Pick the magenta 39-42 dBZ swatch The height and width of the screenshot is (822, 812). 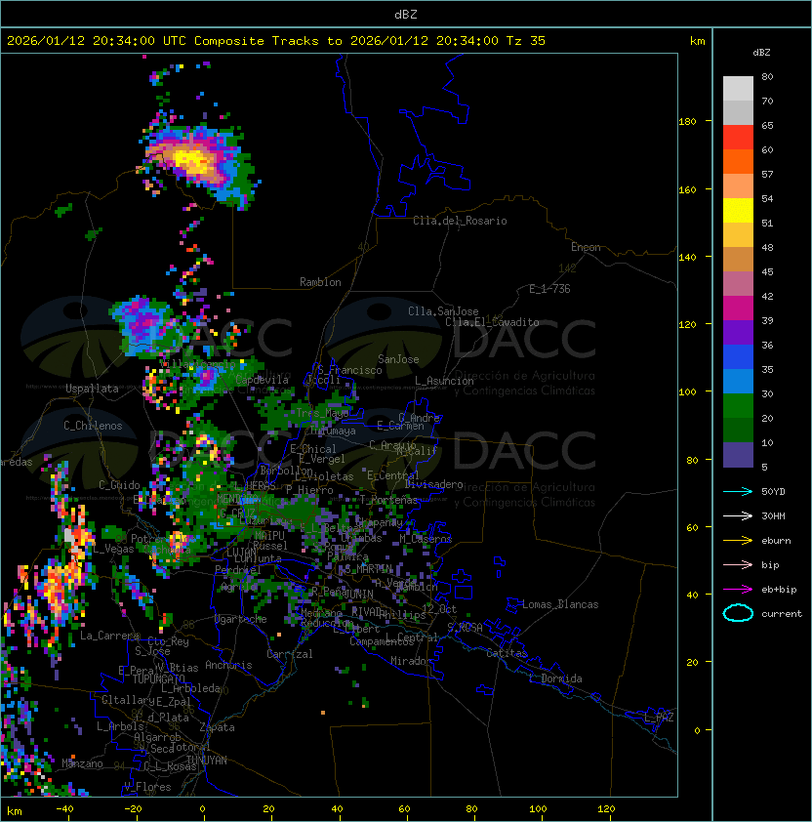tap(738, 308)
